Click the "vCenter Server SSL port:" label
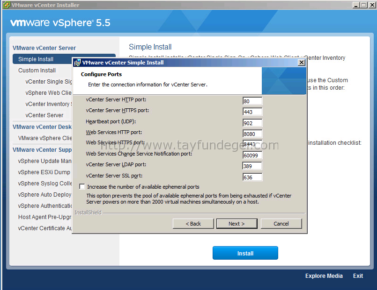 click(114, 176)
